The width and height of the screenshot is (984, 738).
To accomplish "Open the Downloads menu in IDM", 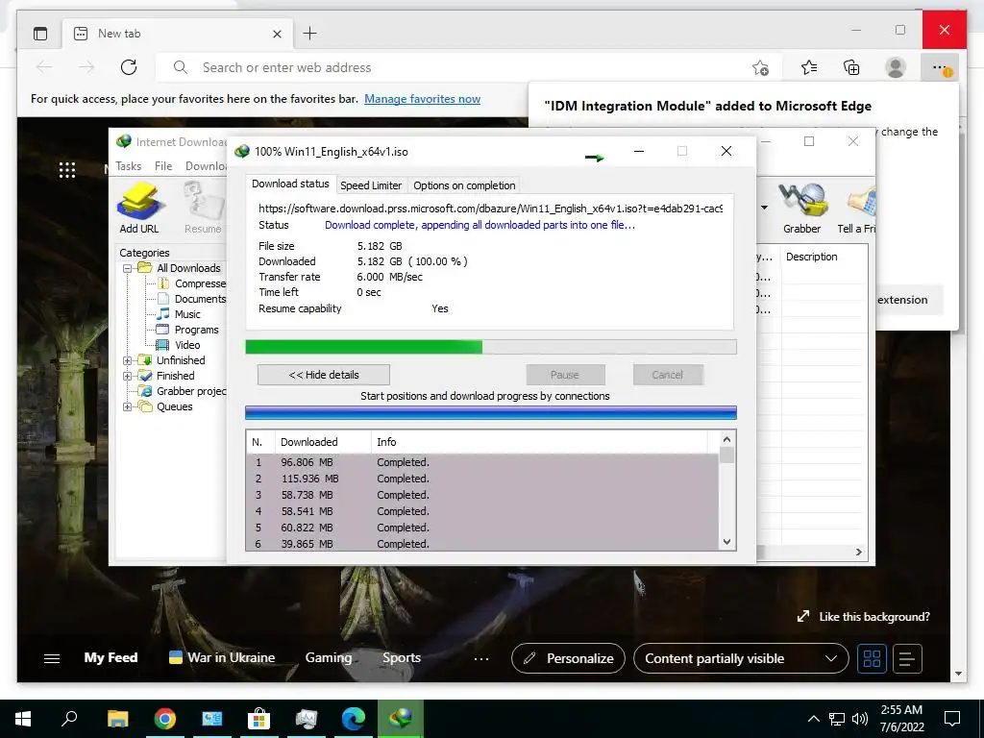I will 206,165.
